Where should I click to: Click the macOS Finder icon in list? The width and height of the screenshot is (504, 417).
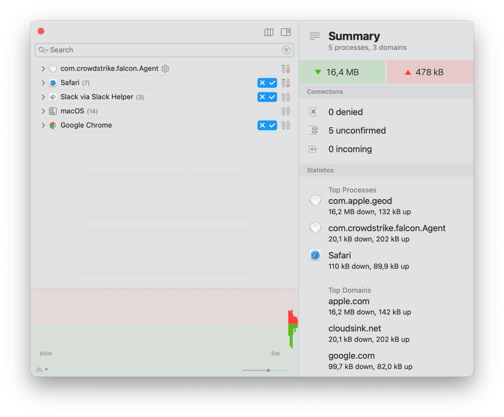point(53,111)
